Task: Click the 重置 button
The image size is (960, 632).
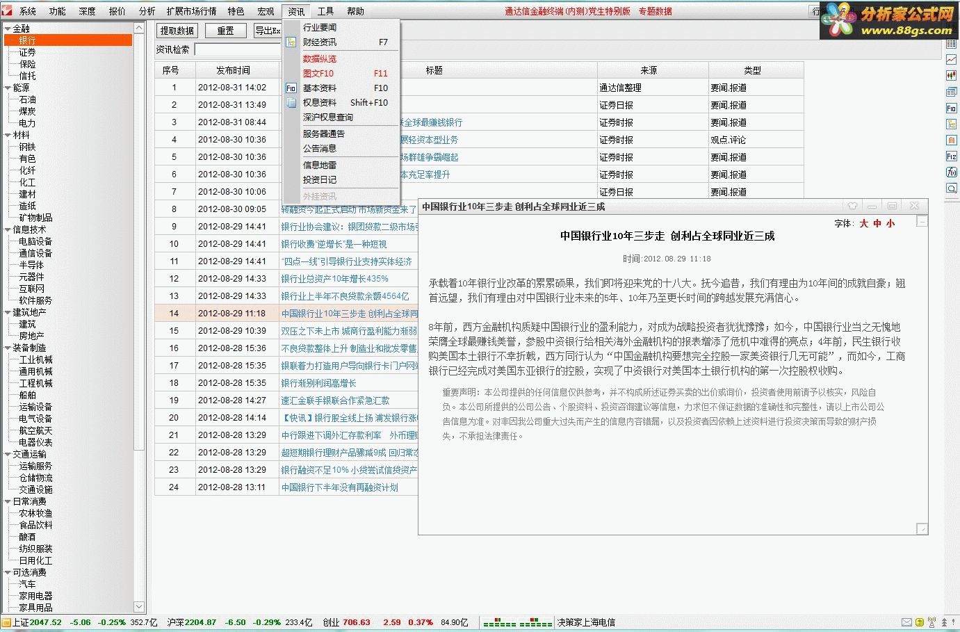Action: (x=225, y=31)
